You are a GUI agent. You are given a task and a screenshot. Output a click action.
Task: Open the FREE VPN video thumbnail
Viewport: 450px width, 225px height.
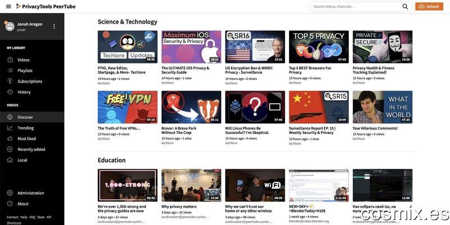(x=128, y=107)
